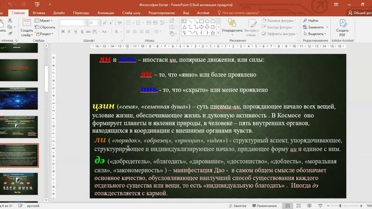Click the Примечания comments button
Screen dimensions: 372x209
pos(265,206)
